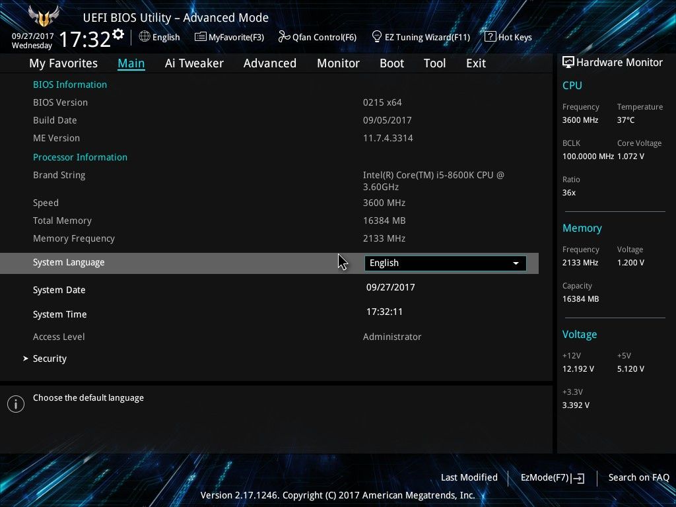Click Memory Capacity 16384 MB in monitor

coord(581,299)
